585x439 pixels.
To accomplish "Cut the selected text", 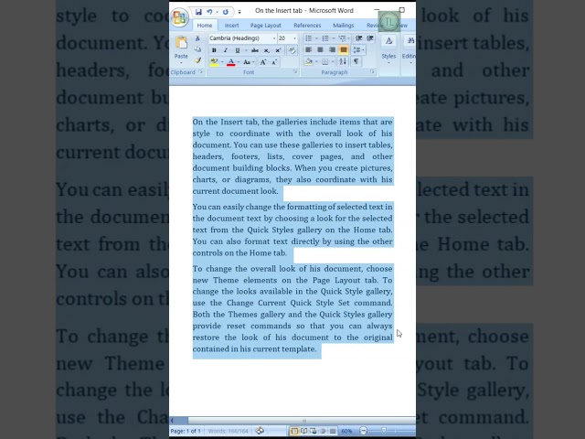I will pyautogui.click(x=197, y=38).
